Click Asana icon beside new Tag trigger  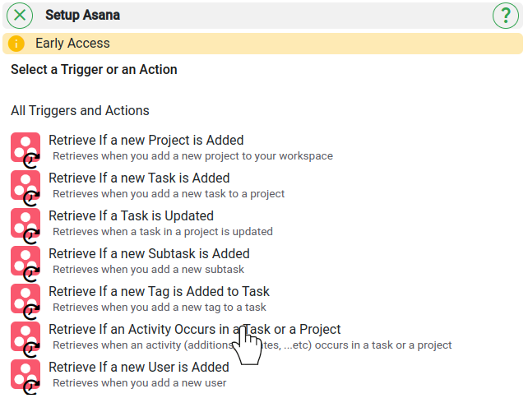(25, 299)
